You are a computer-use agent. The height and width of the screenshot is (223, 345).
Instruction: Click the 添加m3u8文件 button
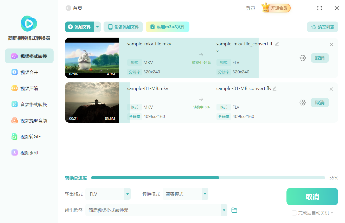[x=168, y=27]
